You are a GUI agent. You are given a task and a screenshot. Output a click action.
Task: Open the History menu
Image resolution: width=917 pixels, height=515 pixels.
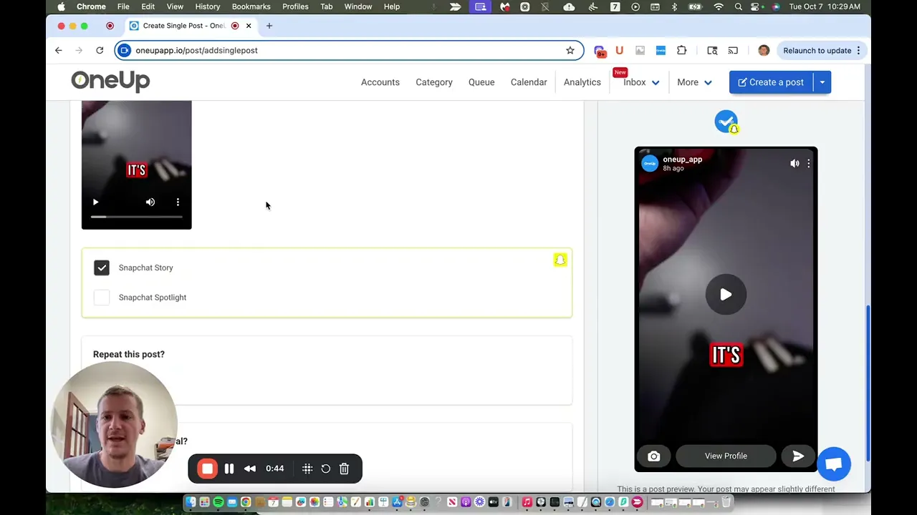[x=208, y=6]
